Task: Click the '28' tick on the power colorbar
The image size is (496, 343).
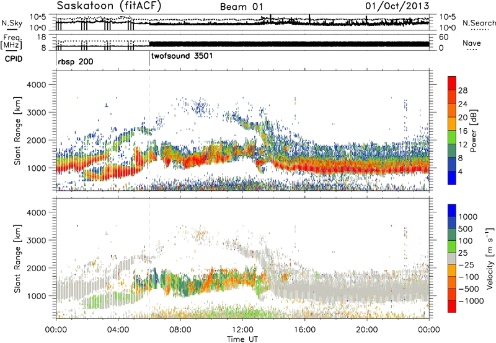Action: coord(463,91)
